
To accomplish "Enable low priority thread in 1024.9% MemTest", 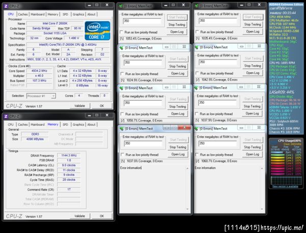I will (122, 74).
